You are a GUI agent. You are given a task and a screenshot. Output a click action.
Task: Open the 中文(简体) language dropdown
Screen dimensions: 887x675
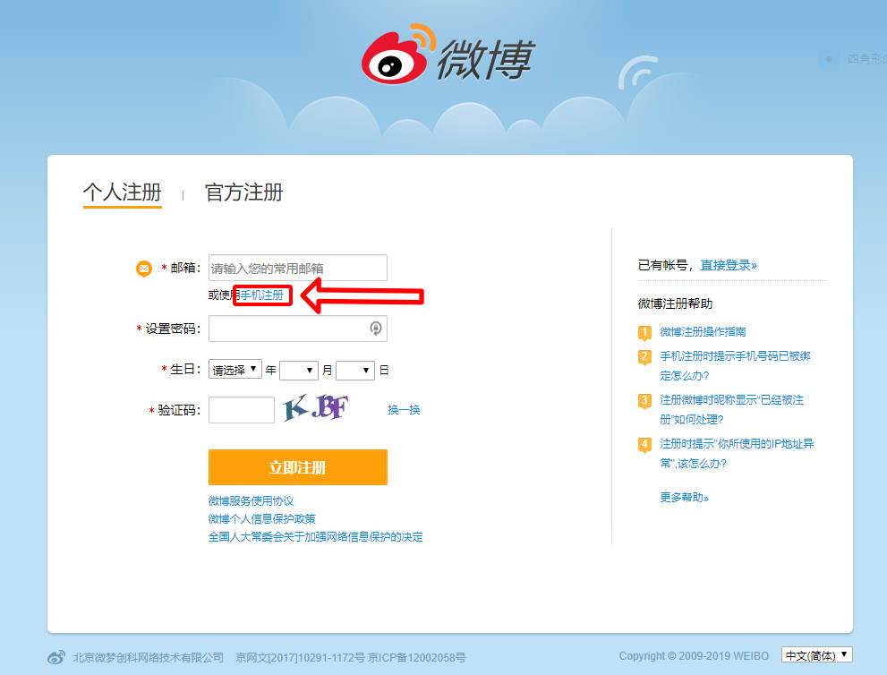coord(817,655)
